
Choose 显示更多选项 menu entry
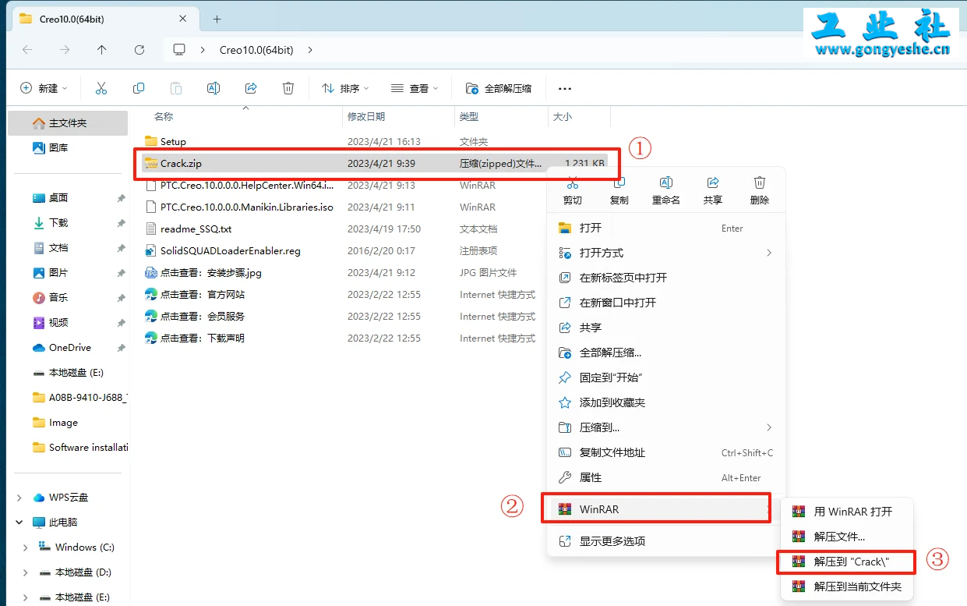(x=666, y=541)
